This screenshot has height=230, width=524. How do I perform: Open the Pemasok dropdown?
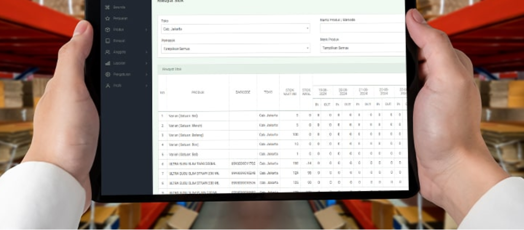tap(235, 49)
